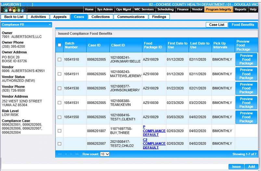Click the AUTHORIZED (NEW) vendor status text

(18, 81)
